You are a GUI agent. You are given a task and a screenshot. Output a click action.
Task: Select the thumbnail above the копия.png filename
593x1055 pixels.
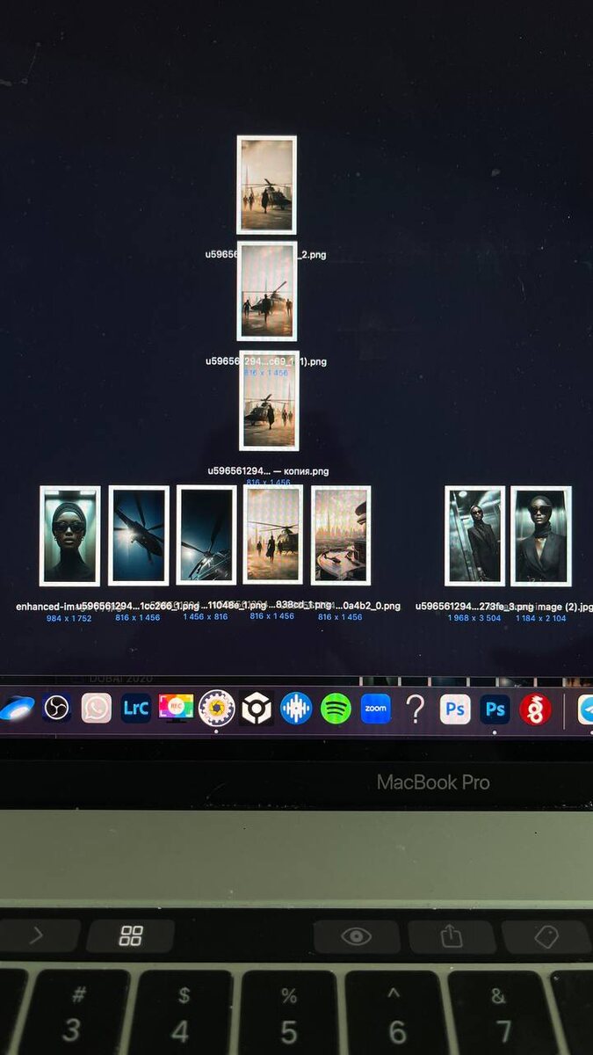(270, 400)
